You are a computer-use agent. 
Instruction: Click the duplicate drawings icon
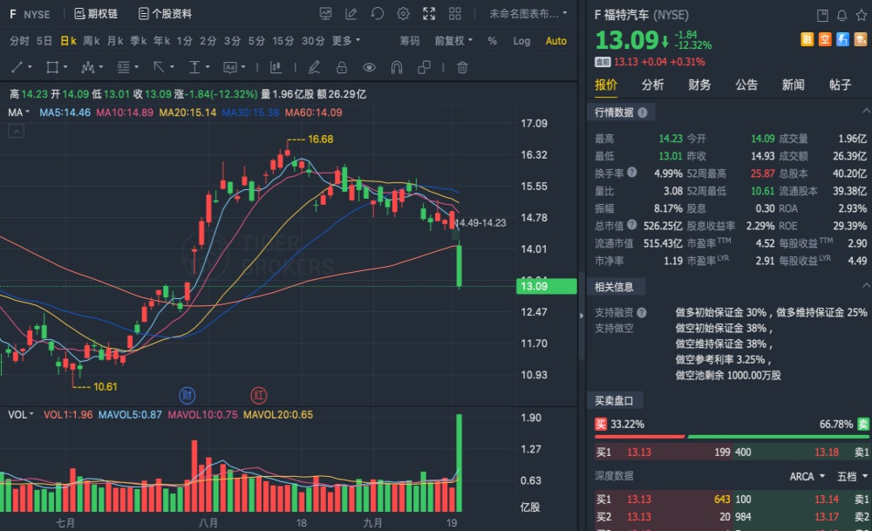[424, 67]
